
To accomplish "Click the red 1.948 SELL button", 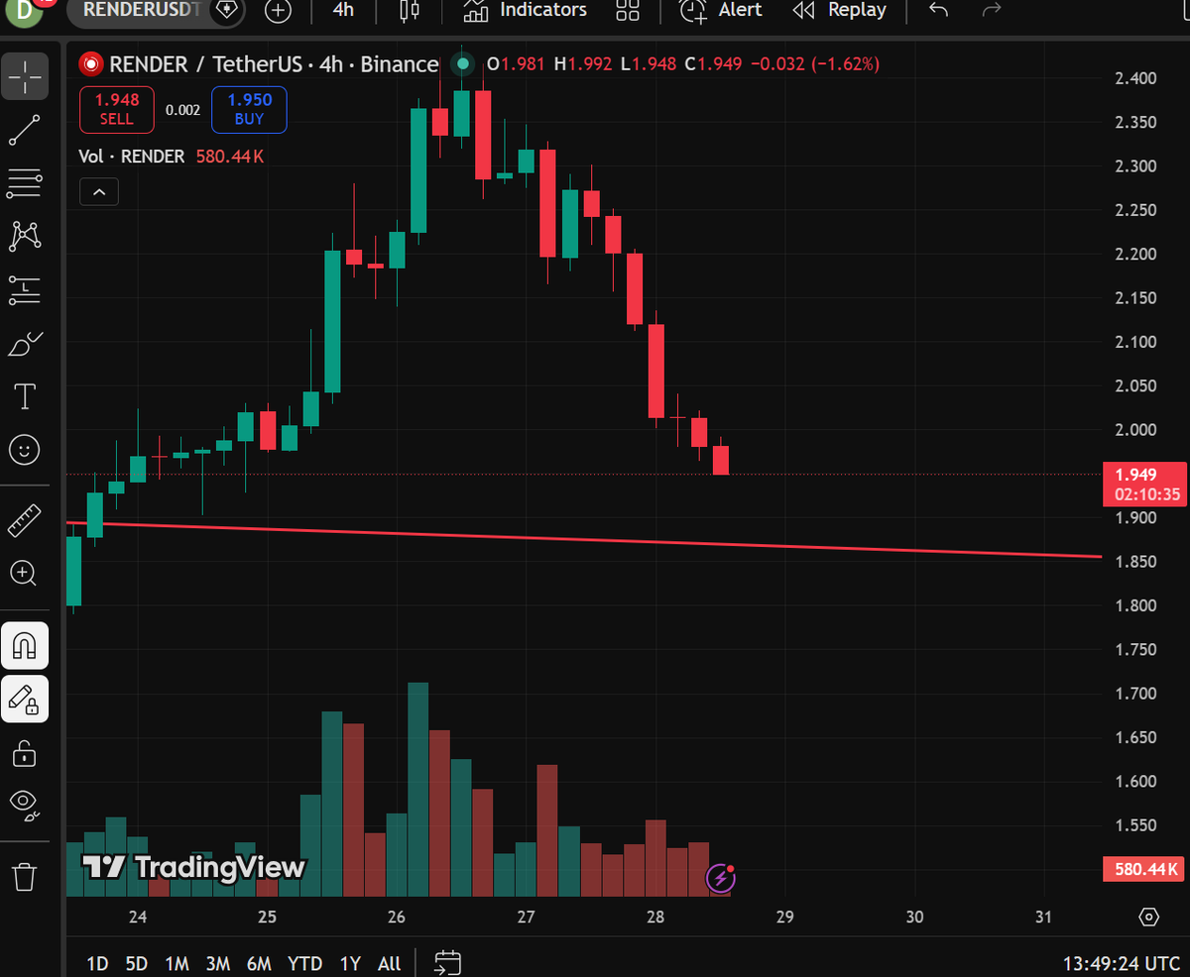I will pos(117,109).
